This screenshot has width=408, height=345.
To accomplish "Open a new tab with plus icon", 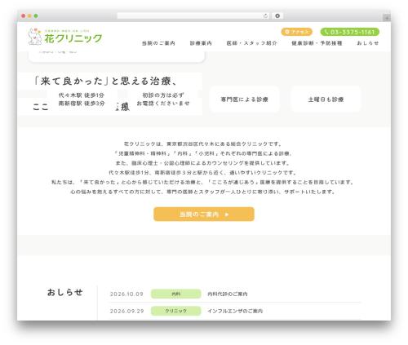I will click(387, 18).
